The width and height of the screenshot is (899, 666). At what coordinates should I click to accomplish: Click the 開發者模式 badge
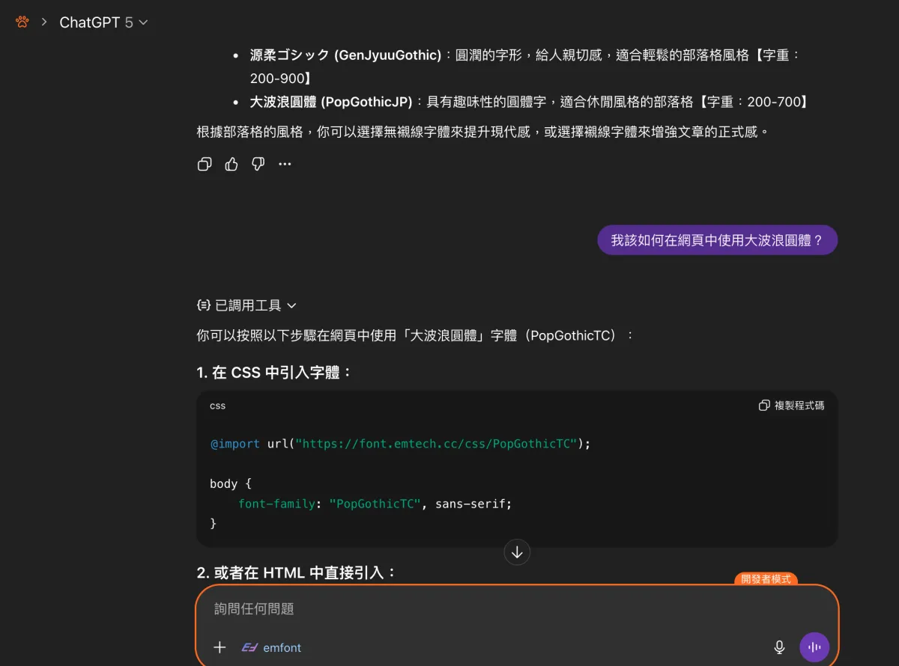point(766,579)
